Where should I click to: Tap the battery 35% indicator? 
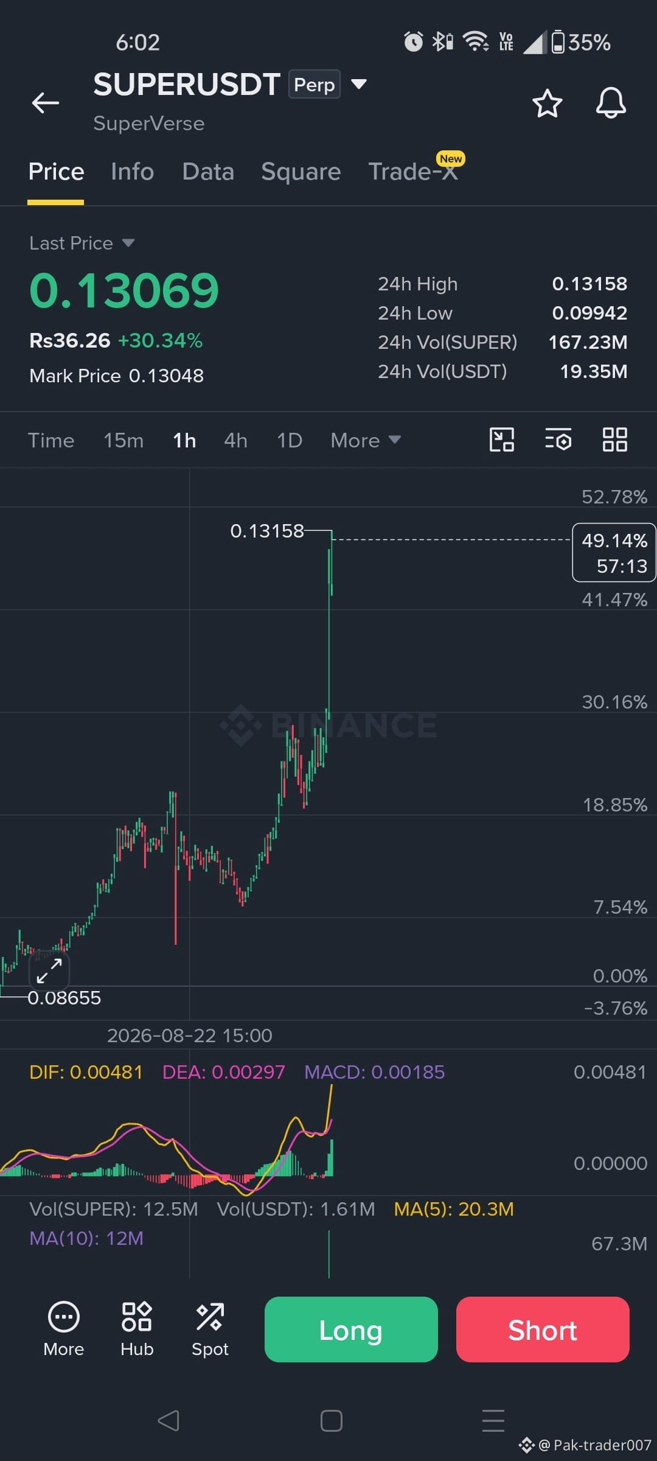[x=581, y=42]
